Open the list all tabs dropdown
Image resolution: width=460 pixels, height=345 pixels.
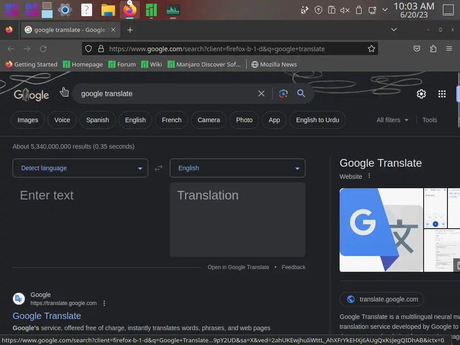coord(394,30)
